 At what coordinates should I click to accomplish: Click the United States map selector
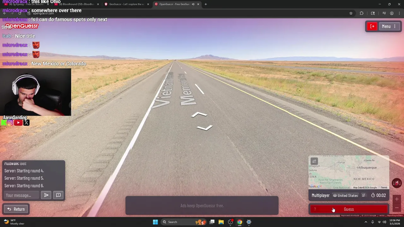coord(345,195)
